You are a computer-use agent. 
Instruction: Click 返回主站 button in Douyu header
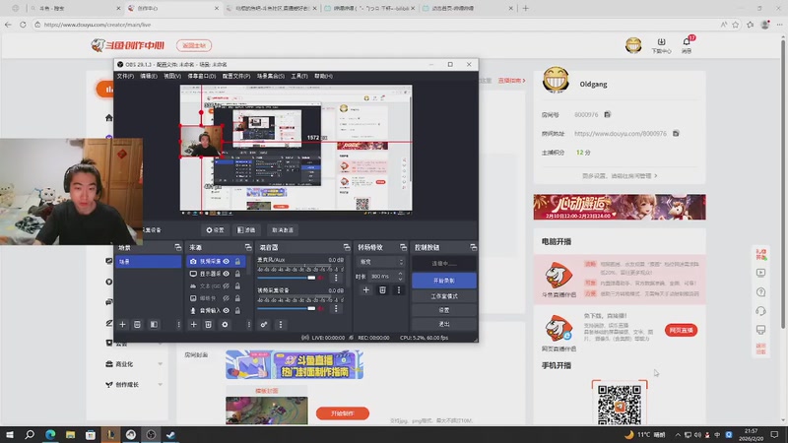194,45
